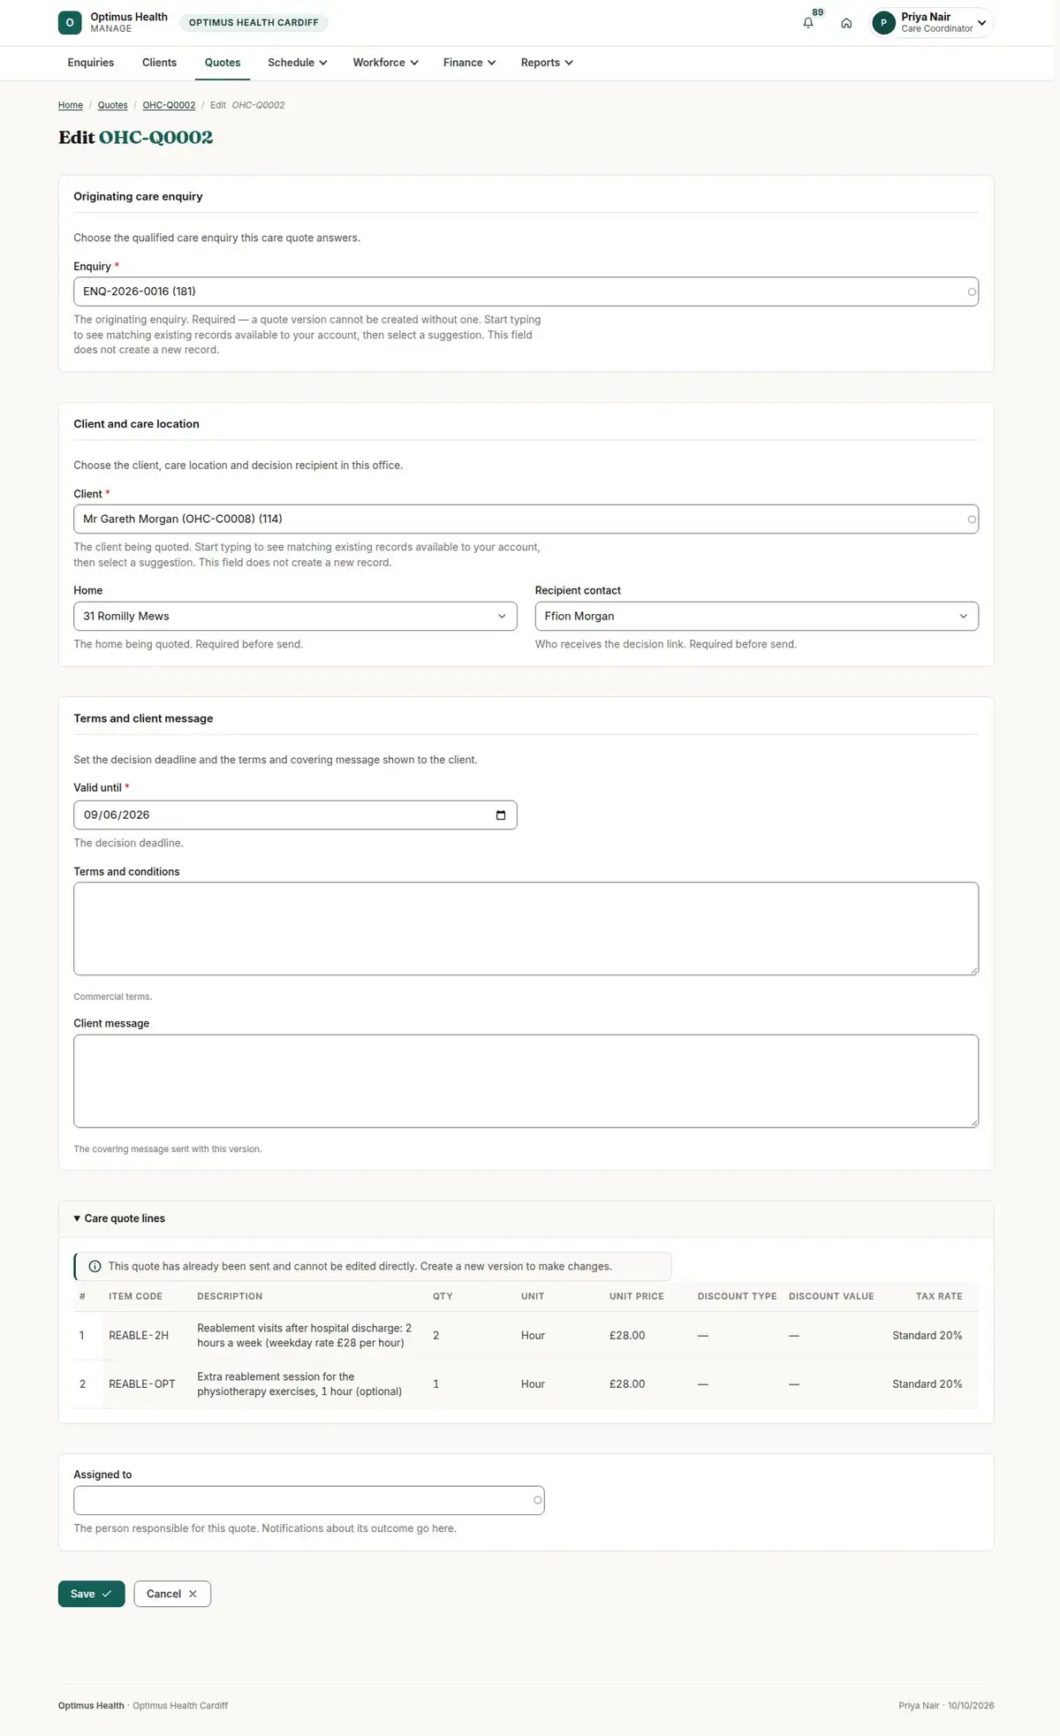Click the Terms and conditions text area
This screenshot has height=1736, width=1060.
click(526, 929)
